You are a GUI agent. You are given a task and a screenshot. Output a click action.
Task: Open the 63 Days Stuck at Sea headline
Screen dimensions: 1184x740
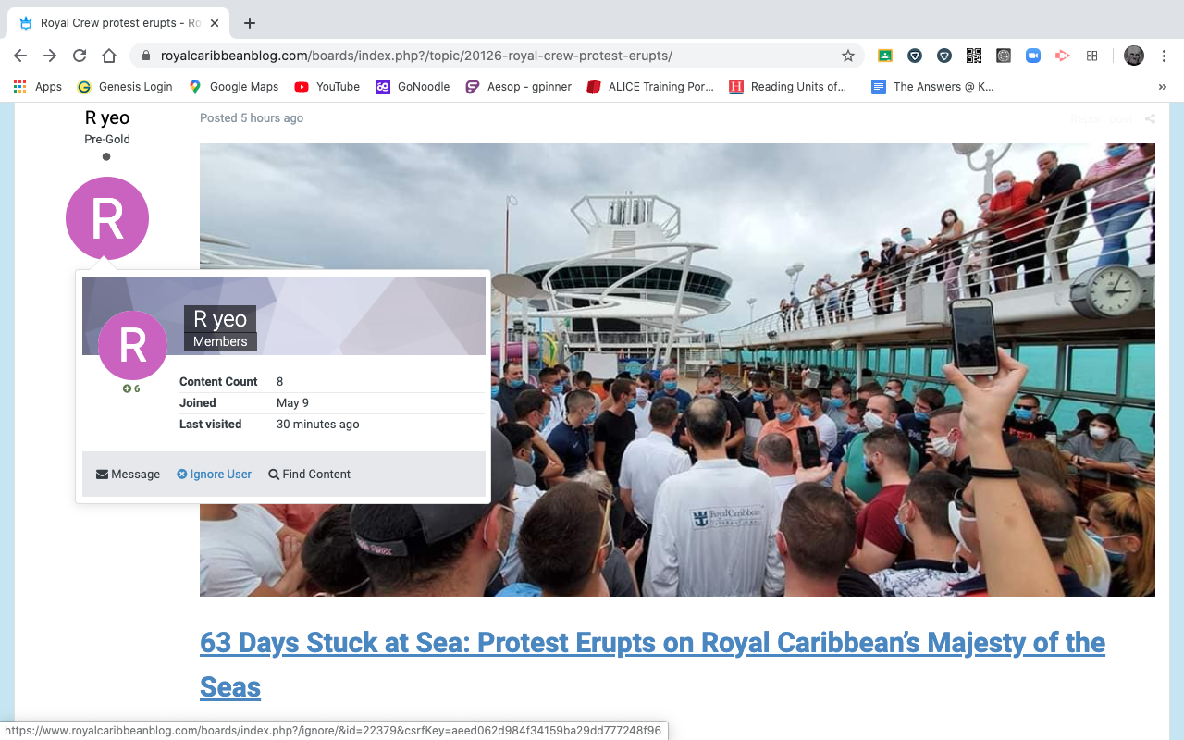tap(652, 664)
